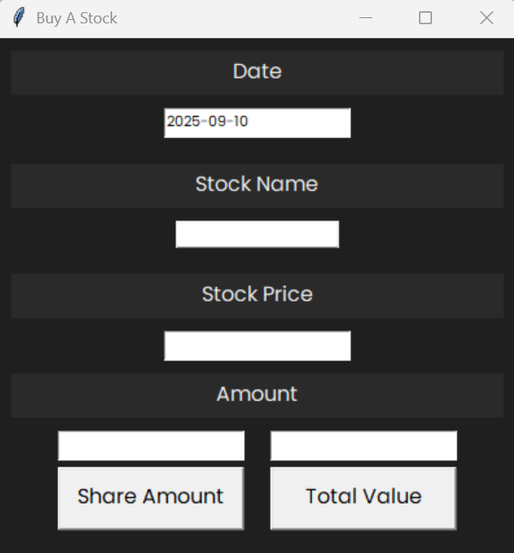This screenshot has width=514, height=553.
Task: Select the Stock Name text field
Action: coord(257,234)
